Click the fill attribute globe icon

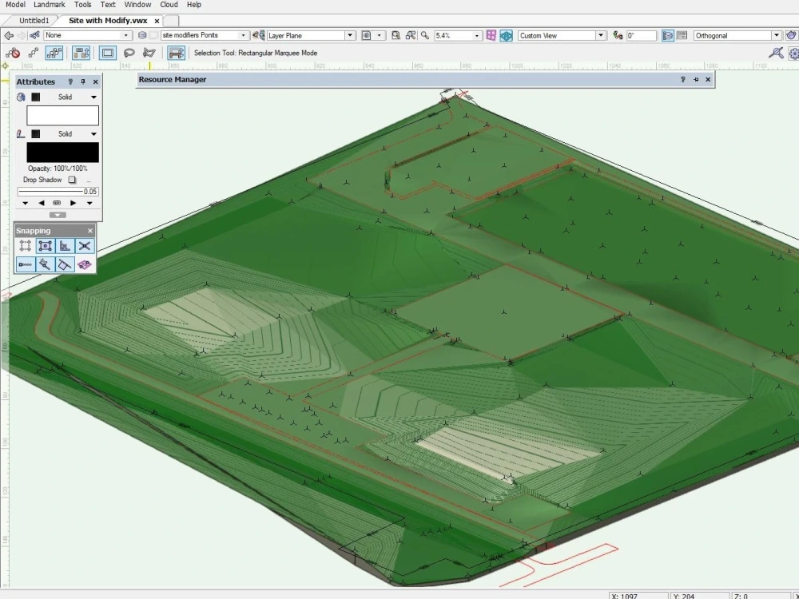tap(21, 97)
